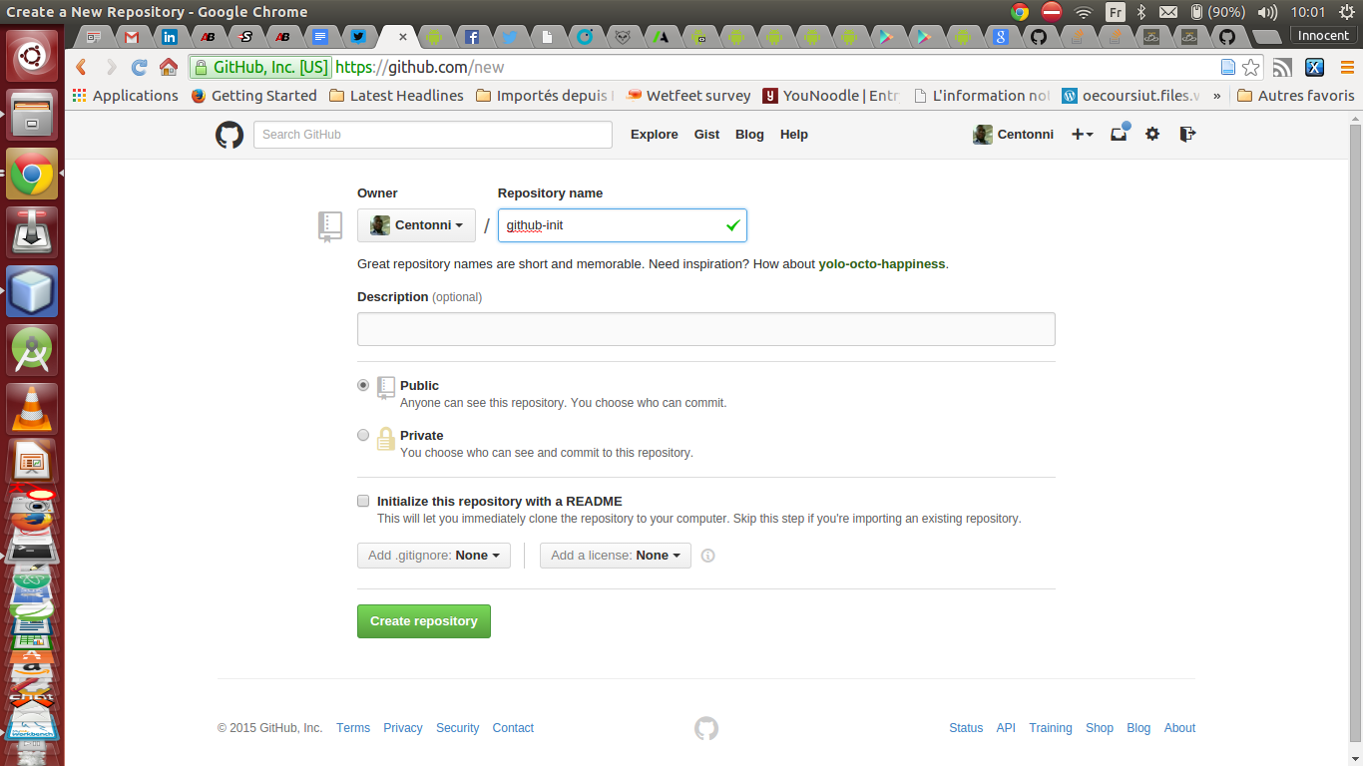The height and width of the screenshot is (766, 1363).
Task: Open the mail envelope indicator
Action: [1168, 12]
